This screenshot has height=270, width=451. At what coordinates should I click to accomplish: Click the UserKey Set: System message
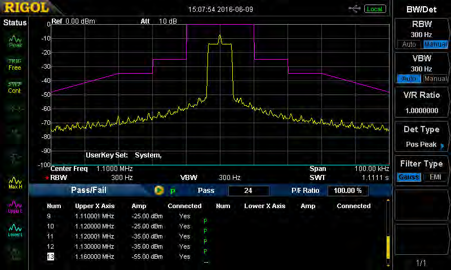[x=123, y=155]
